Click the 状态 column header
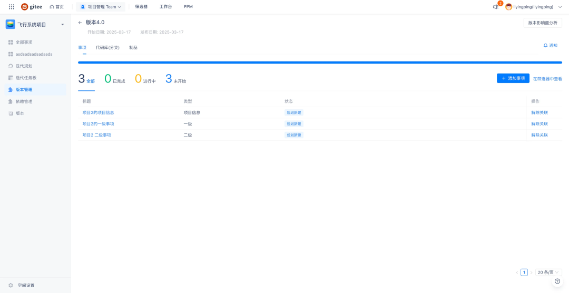The image size is (569, 293). click(x=289, y=101)
